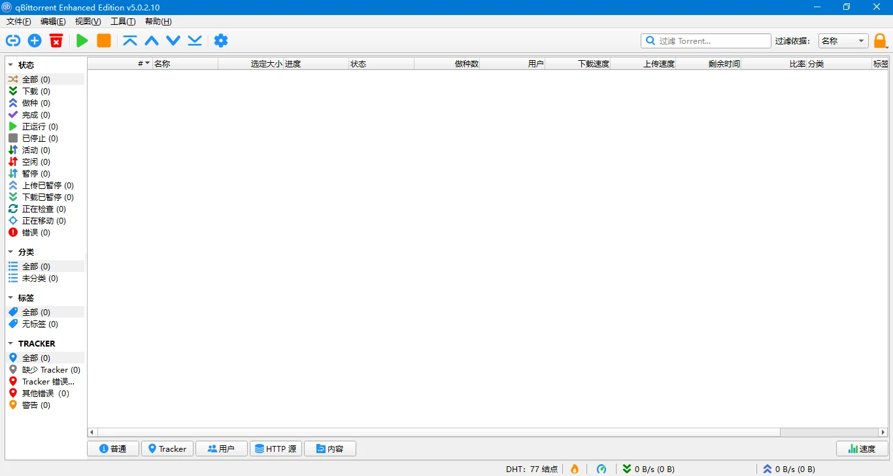
Task: Switch to the Tracker bottom tab
Action: click(x=167, y=449)
